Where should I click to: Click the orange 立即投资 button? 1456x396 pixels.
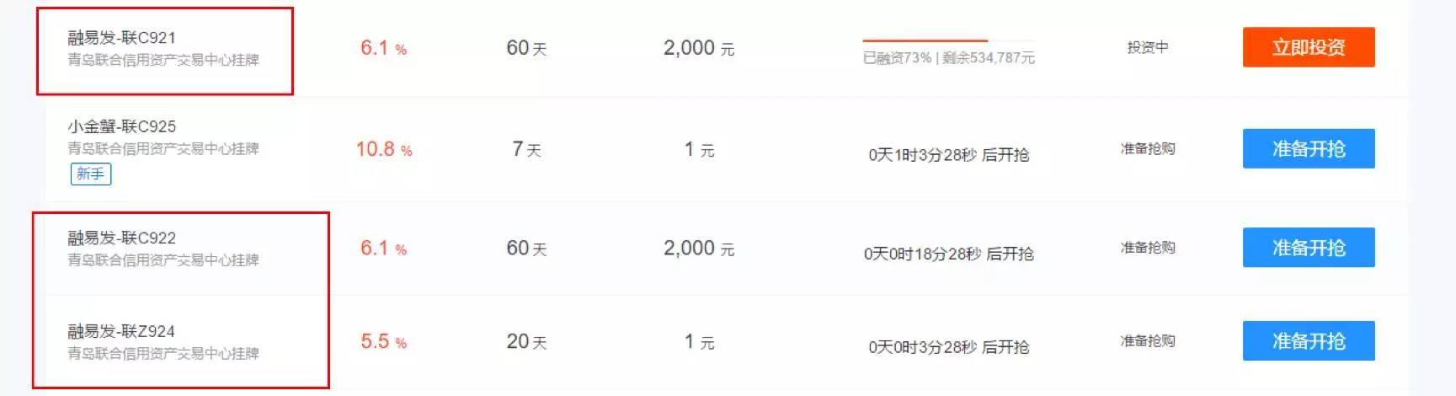1308,47
